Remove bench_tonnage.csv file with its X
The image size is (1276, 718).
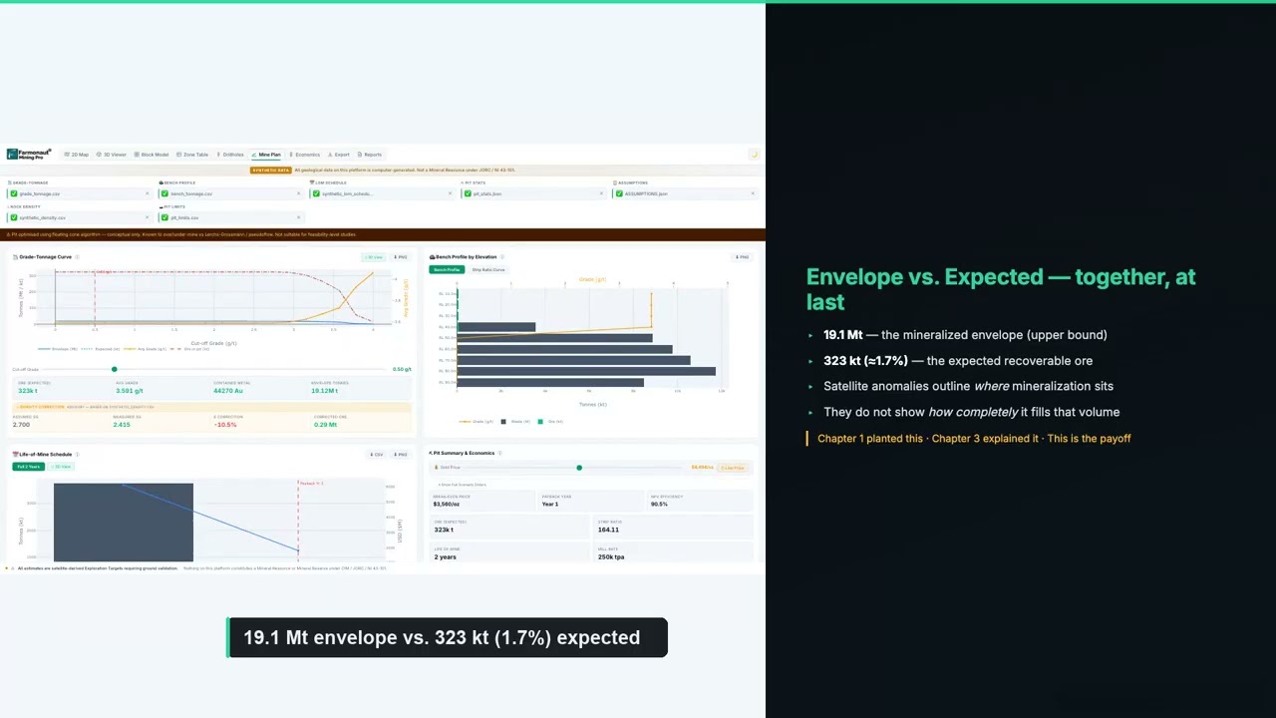point(298,193)
